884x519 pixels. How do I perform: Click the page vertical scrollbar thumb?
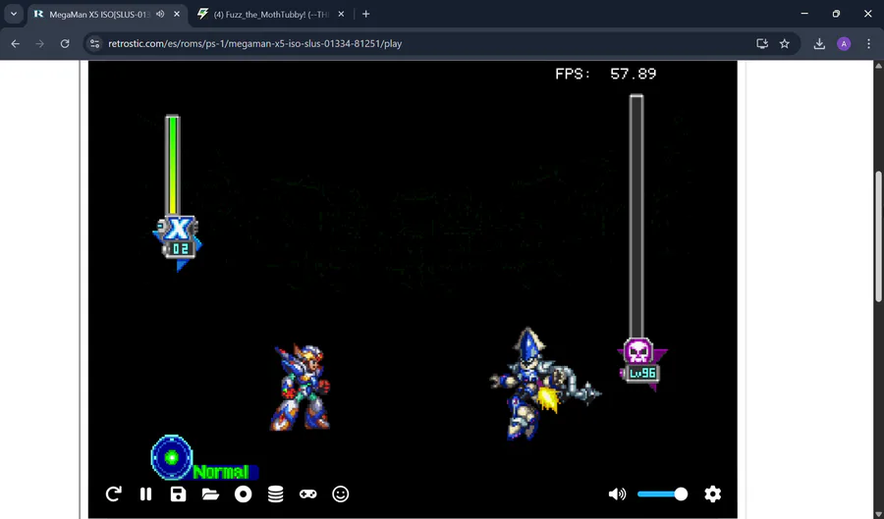(879, 236)
